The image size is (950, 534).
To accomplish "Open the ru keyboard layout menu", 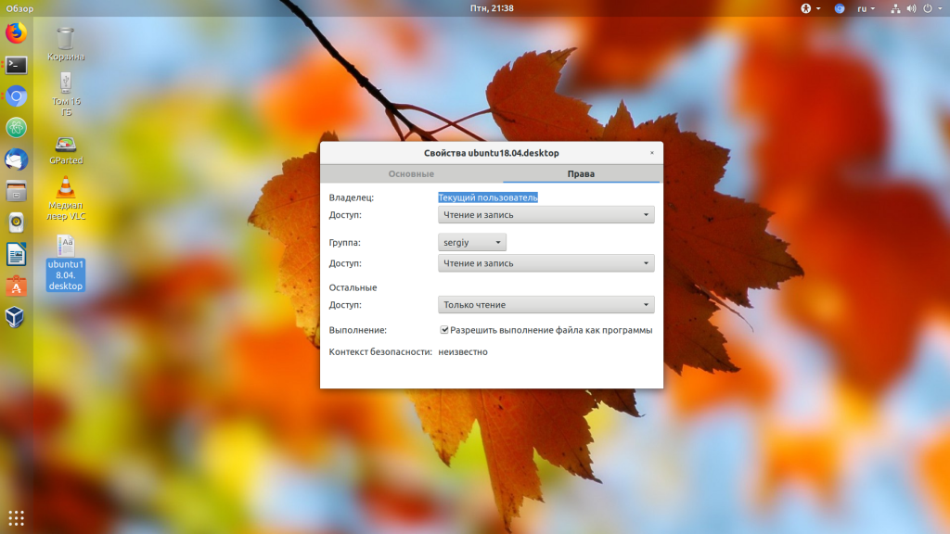I will [865, 8].
